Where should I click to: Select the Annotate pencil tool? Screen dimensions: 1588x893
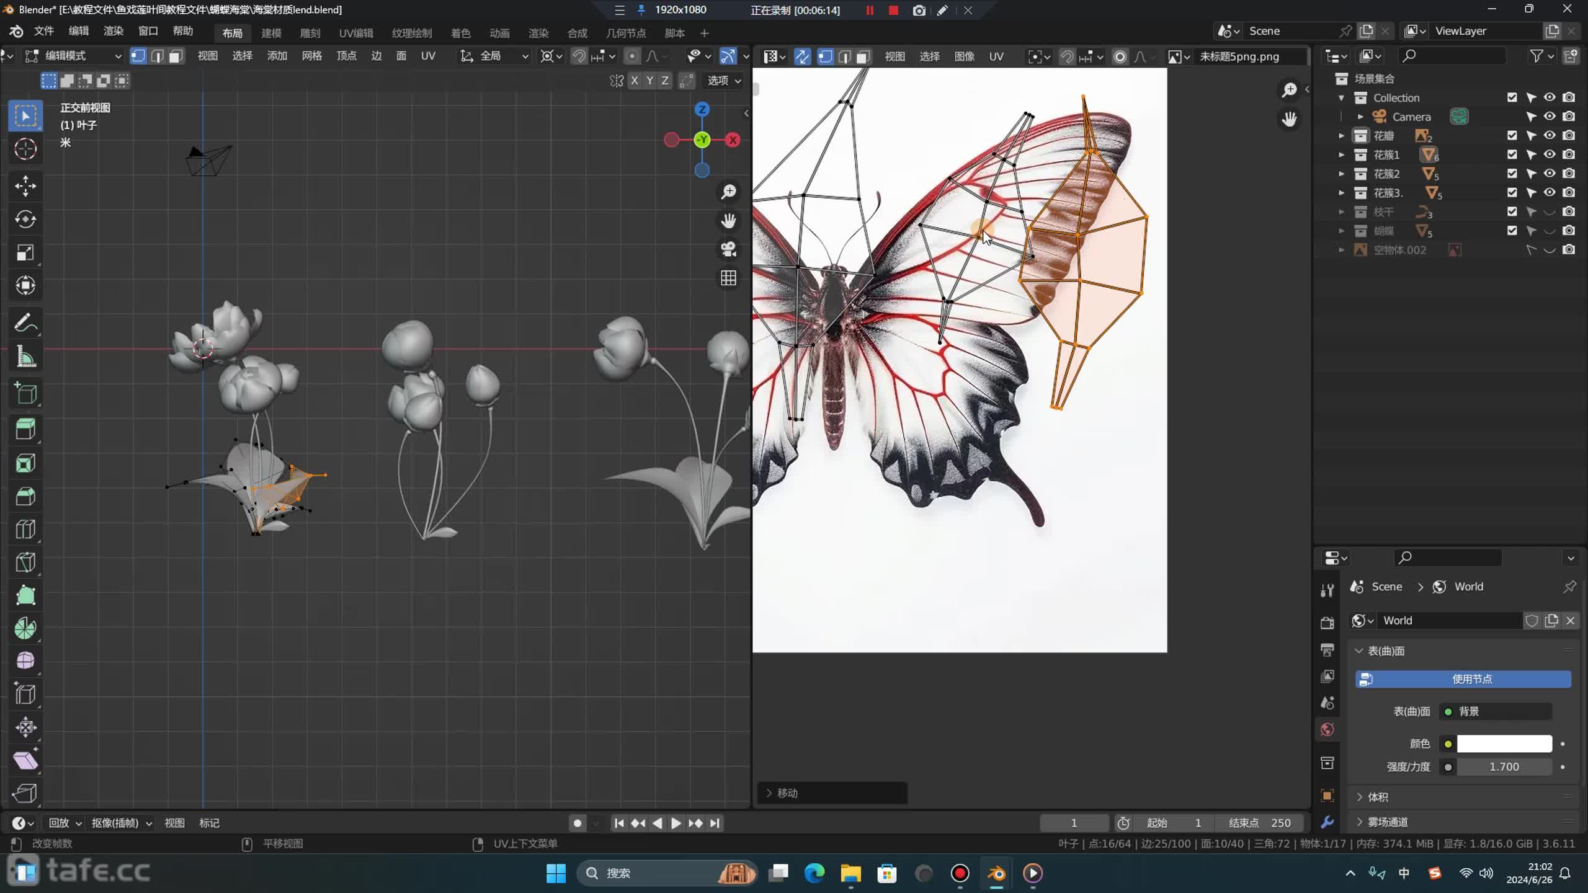[25, 322]
